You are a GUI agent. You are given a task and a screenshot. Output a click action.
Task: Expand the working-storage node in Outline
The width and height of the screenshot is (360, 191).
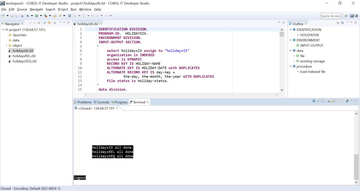coord(294,61)
